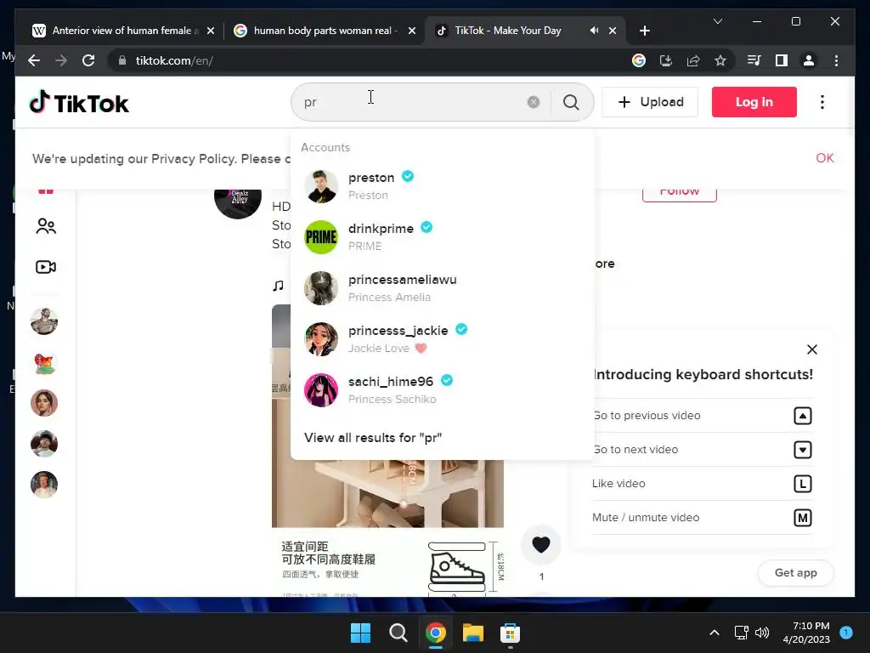Open the Chrome profile icon

point(809,60)
